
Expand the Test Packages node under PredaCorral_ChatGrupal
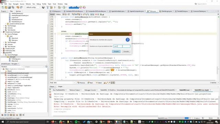(4, 42)
